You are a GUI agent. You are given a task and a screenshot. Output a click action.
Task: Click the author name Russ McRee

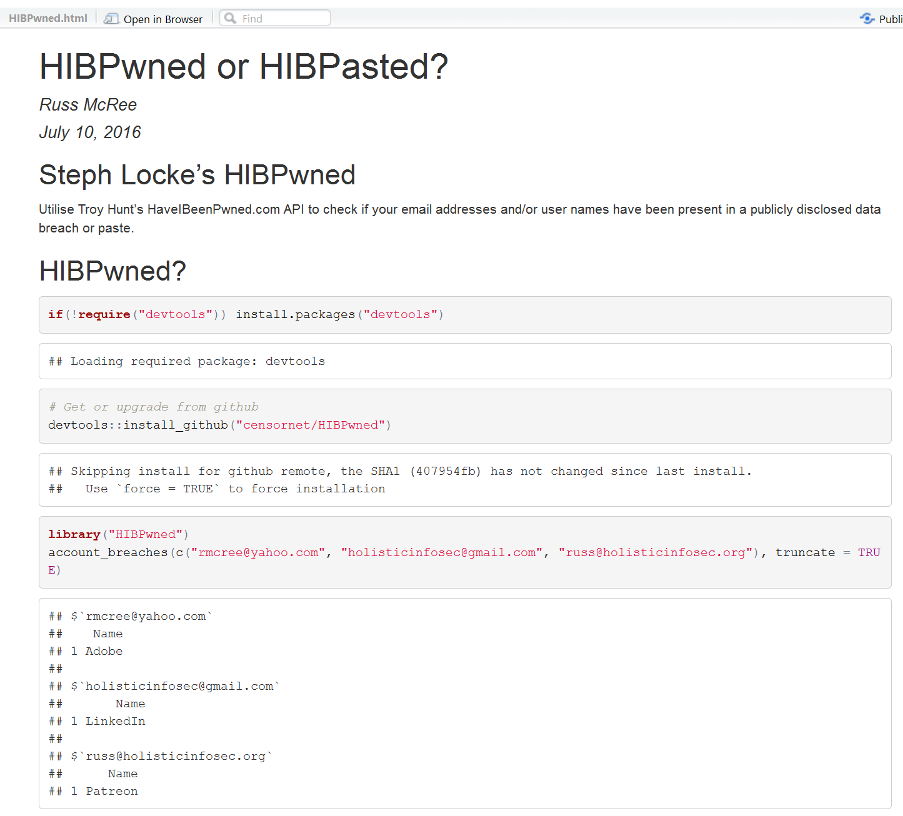coord(88,104)
